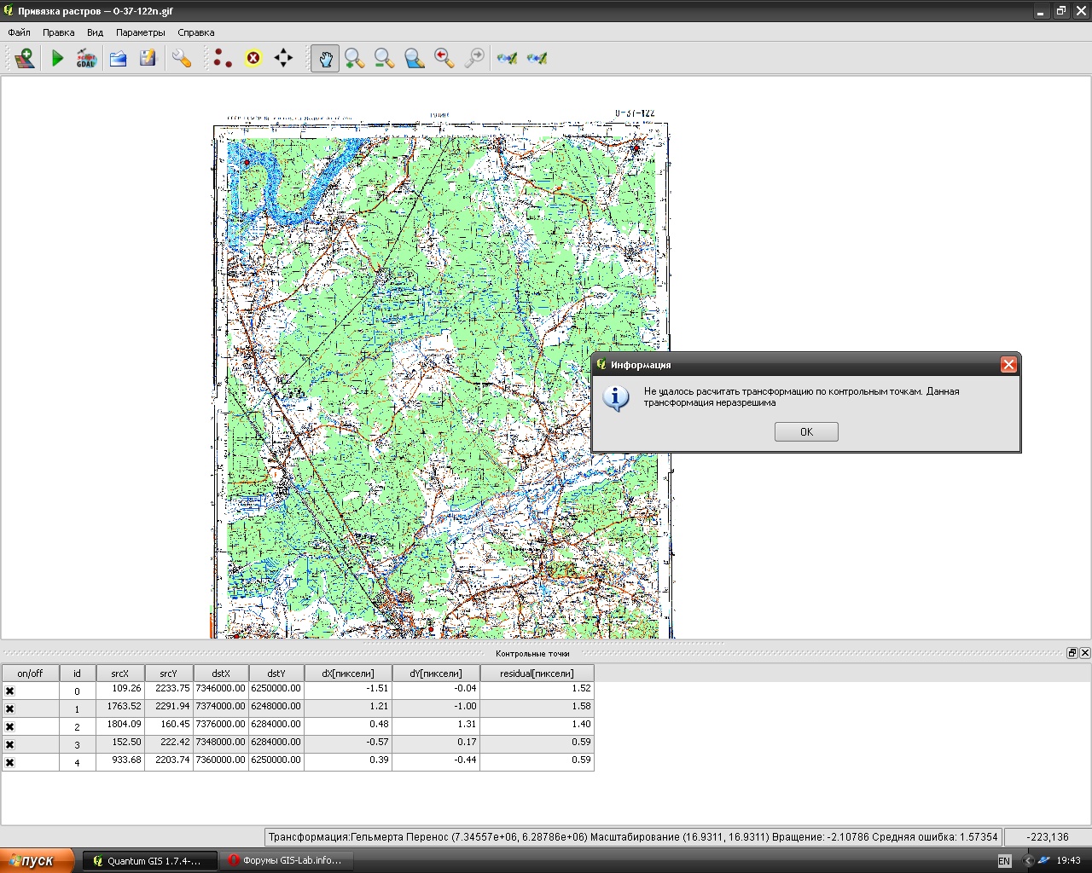This screenshot has height=873, width=1092.
Task: Select the Move GCP point tool
Action: [x=283, y=58]
